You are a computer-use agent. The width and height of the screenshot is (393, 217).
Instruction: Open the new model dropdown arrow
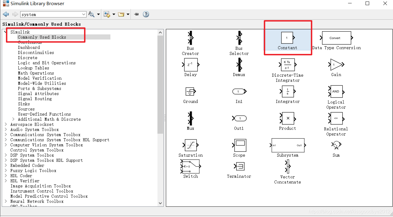[114, 14]
